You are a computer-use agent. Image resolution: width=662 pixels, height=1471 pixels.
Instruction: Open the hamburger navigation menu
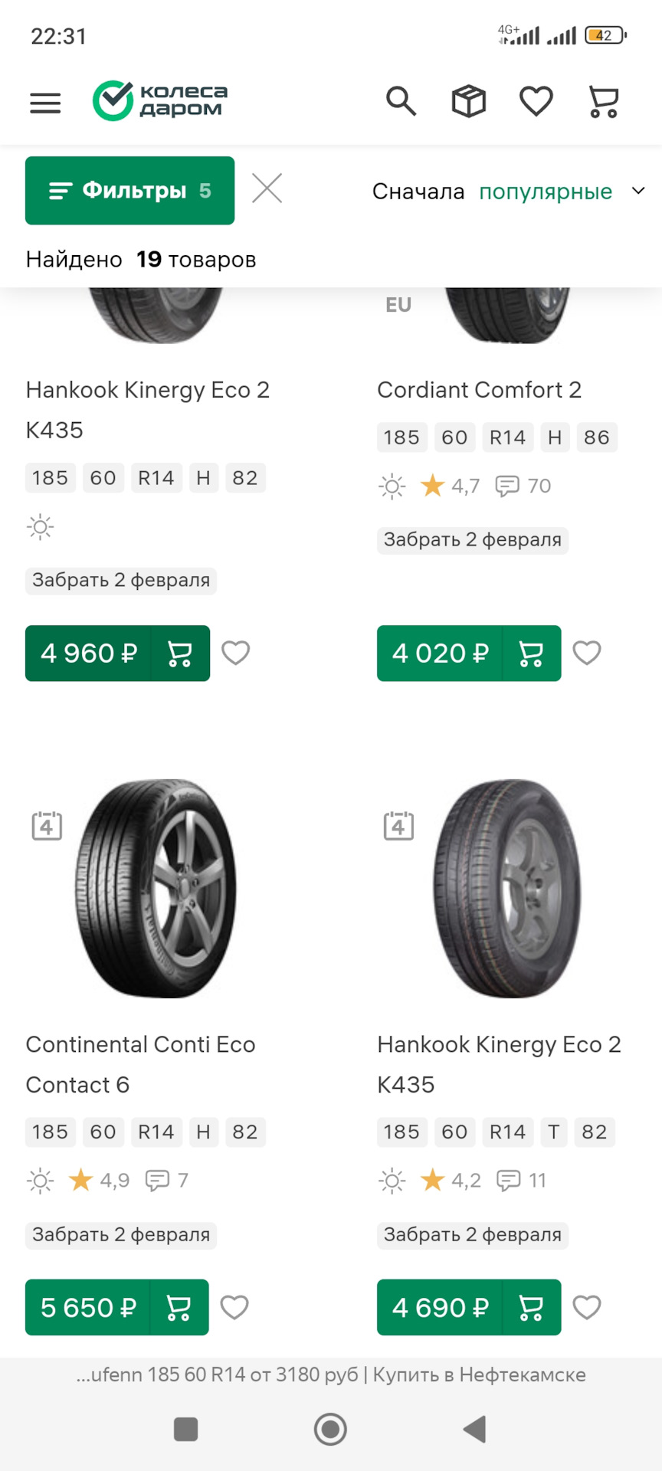click(45, 103)
